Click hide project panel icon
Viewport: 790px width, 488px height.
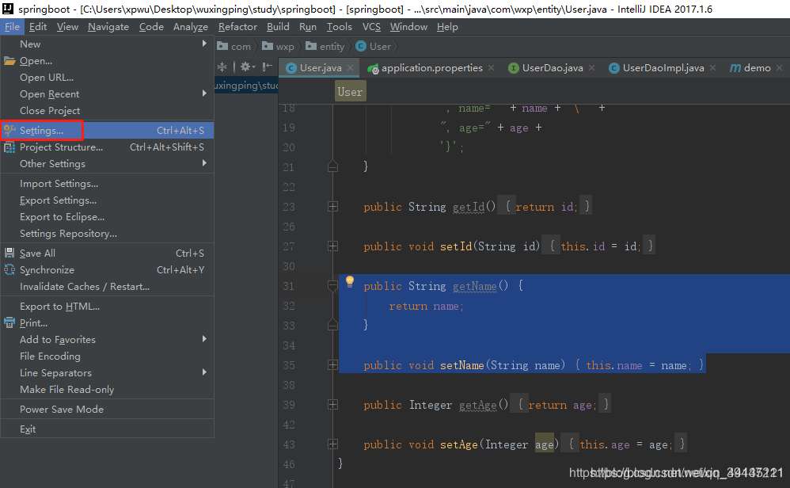268,67
